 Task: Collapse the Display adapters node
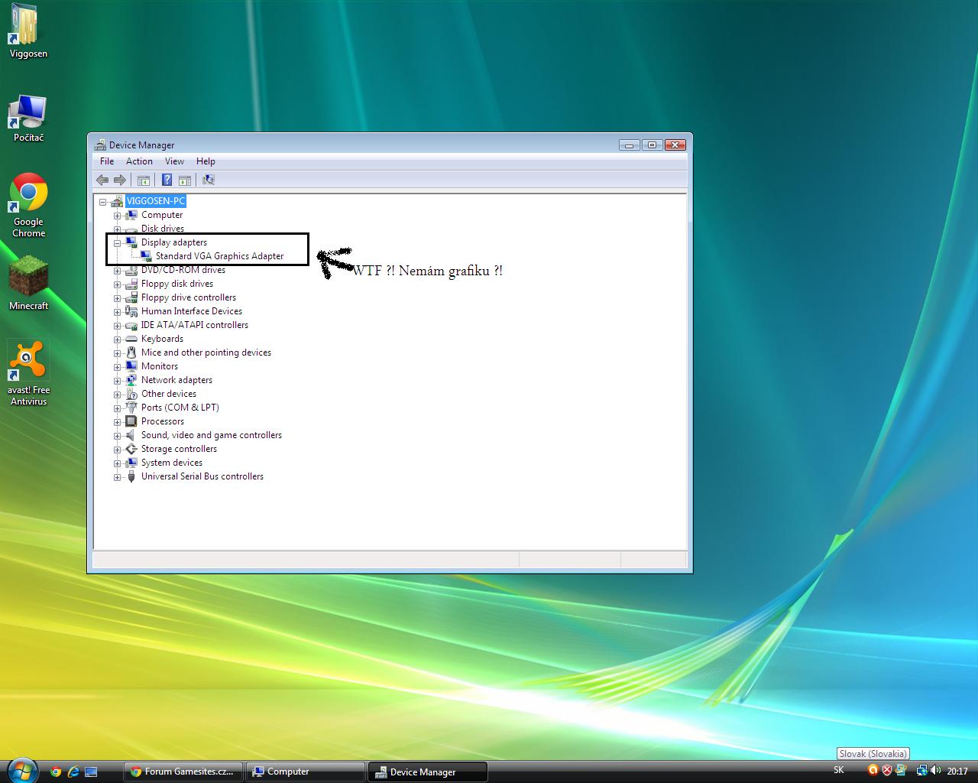118,242
